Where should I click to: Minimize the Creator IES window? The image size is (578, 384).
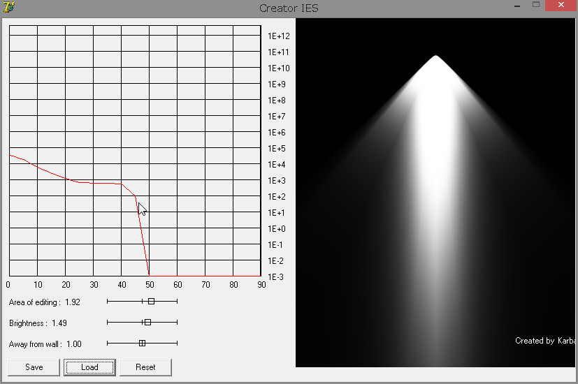(517, 6)
